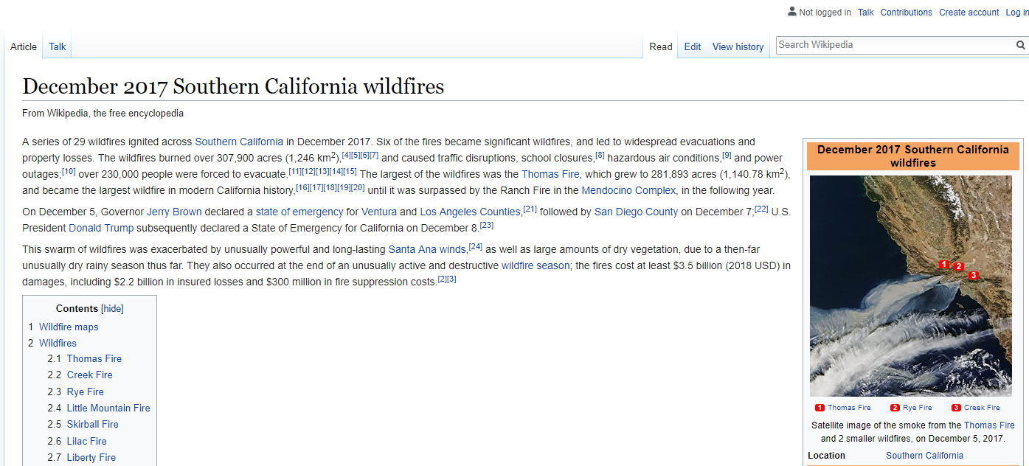
Task: Jump to Thomas Fire subsection in Contents
Action: [94, 359]
